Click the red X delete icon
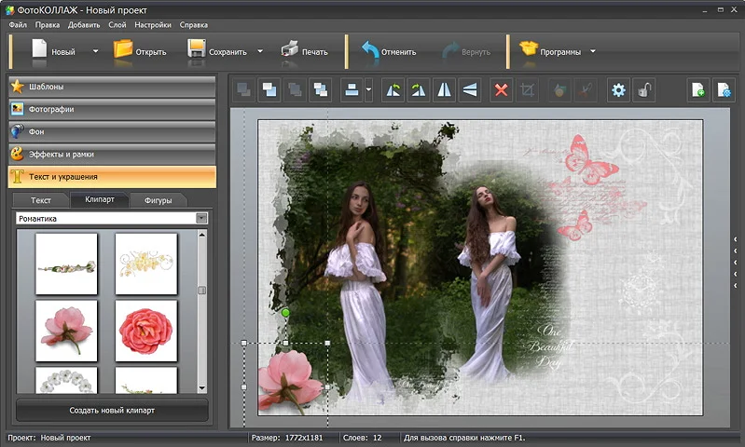The height and width of the screenshot is (447, 745). (501, 90)
